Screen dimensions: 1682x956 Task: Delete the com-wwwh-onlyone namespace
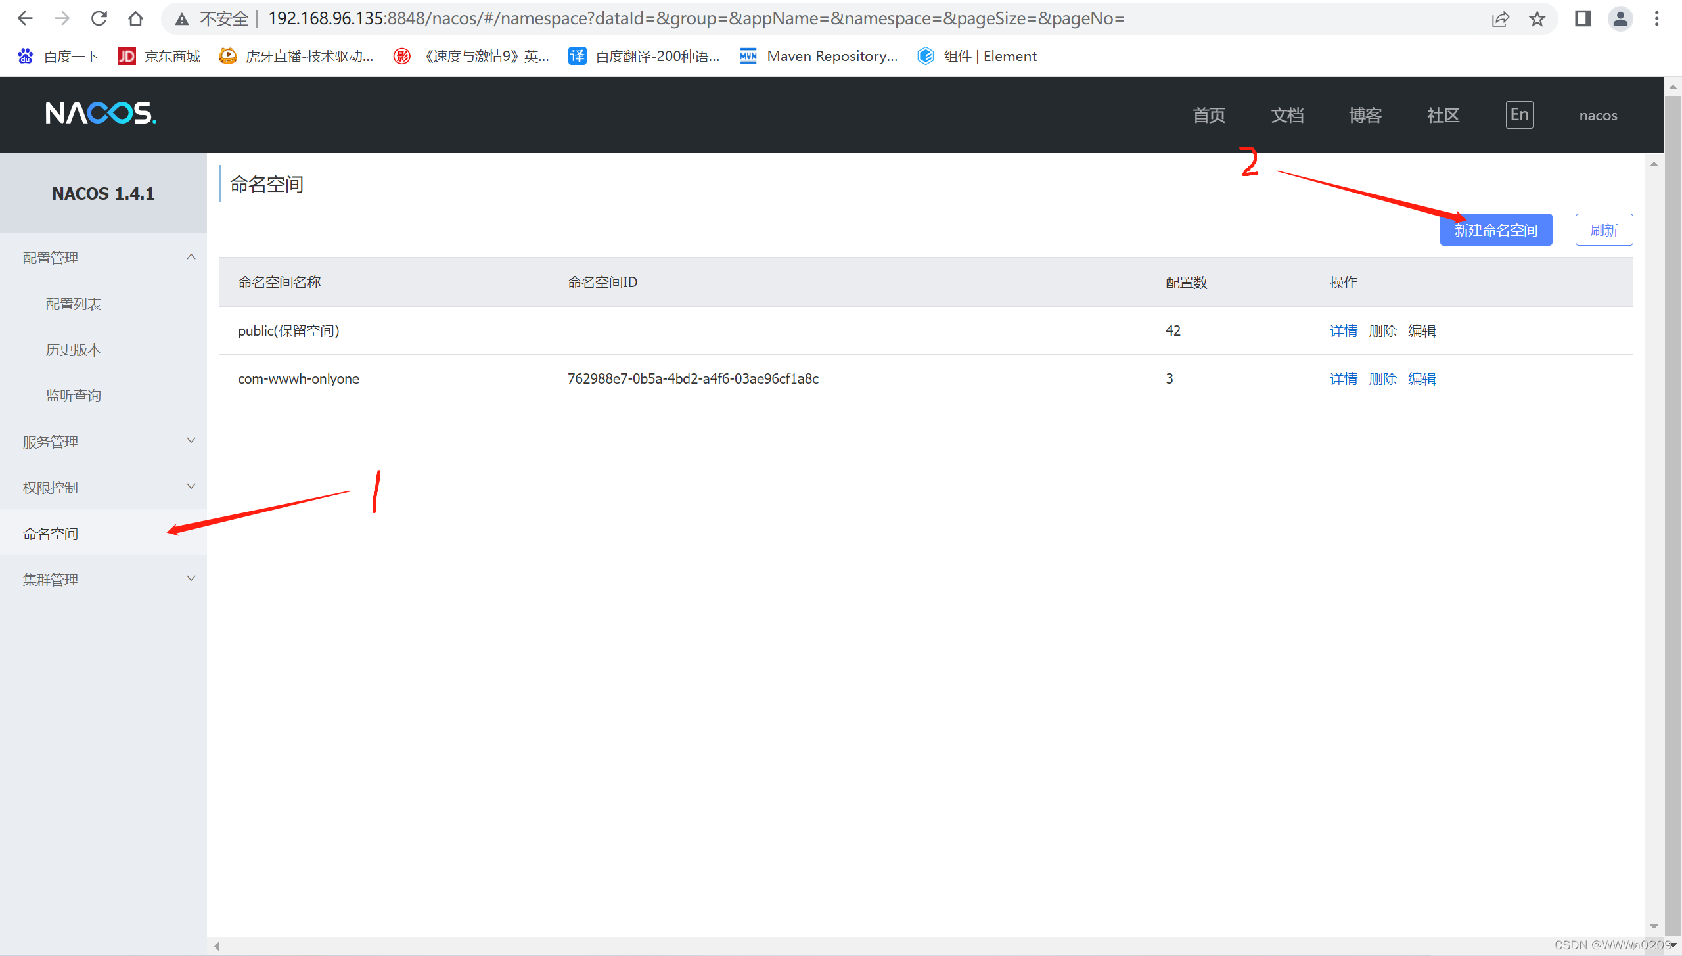pyautogui.click(x=1382, y=379)
